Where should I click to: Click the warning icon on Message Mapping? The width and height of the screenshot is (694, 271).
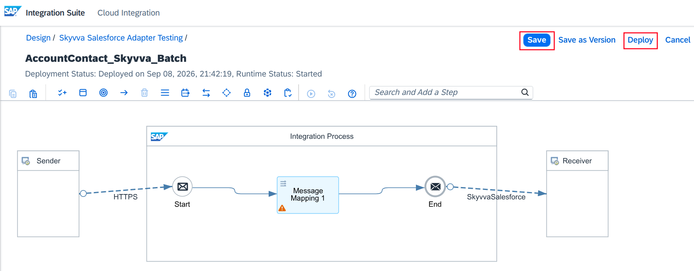(x=282, y=208)
